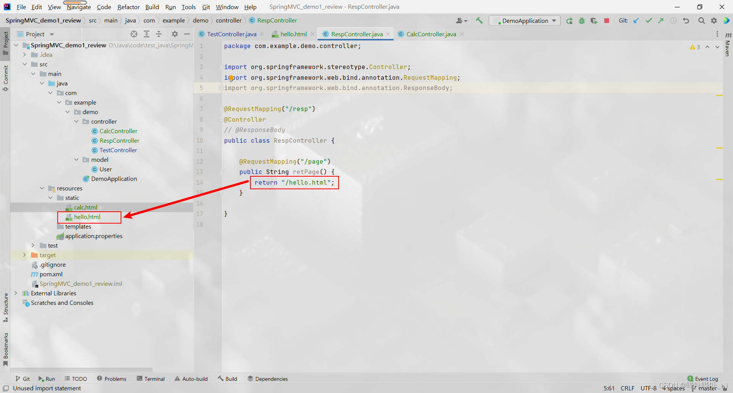Viewport: 733px width, 393px height.
Task: Click RespController in breadcrumb bar
Action: [x=273, y=20]
